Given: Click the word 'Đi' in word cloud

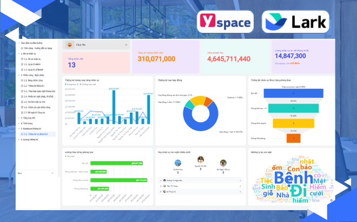Looking at the screenshot, I should pyautogui.click(x=299, y=191).
